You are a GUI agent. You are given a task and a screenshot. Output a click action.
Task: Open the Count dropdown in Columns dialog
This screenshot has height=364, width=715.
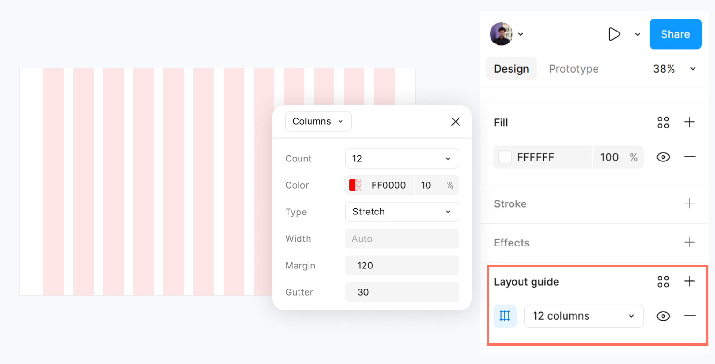coord(402,158)
